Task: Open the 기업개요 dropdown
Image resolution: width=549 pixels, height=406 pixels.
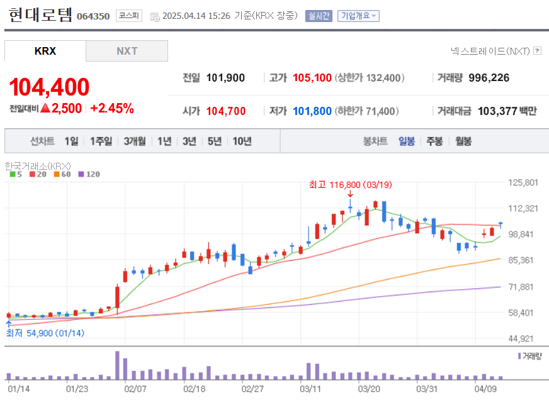Action: [358, 16]
